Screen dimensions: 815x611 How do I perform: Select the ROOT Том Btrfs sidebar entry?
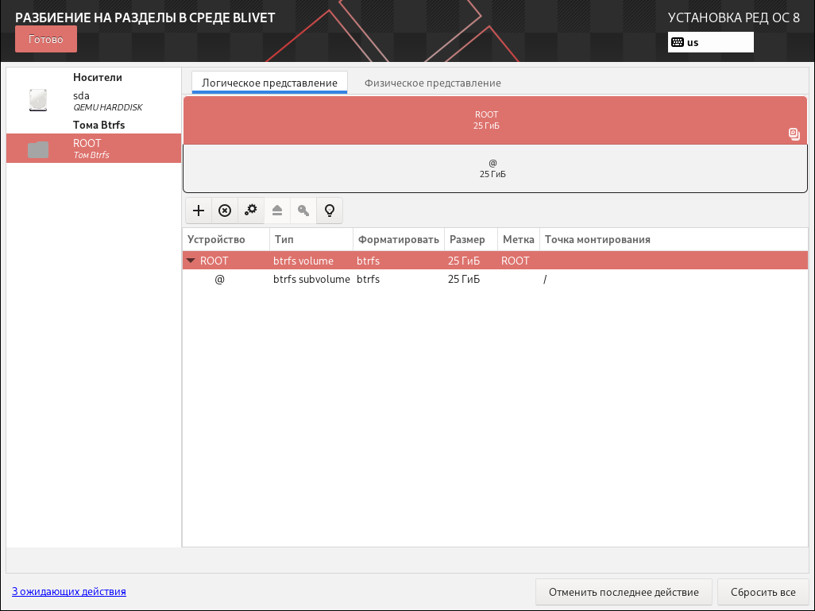pyautogui.click(x=94, y=149)
